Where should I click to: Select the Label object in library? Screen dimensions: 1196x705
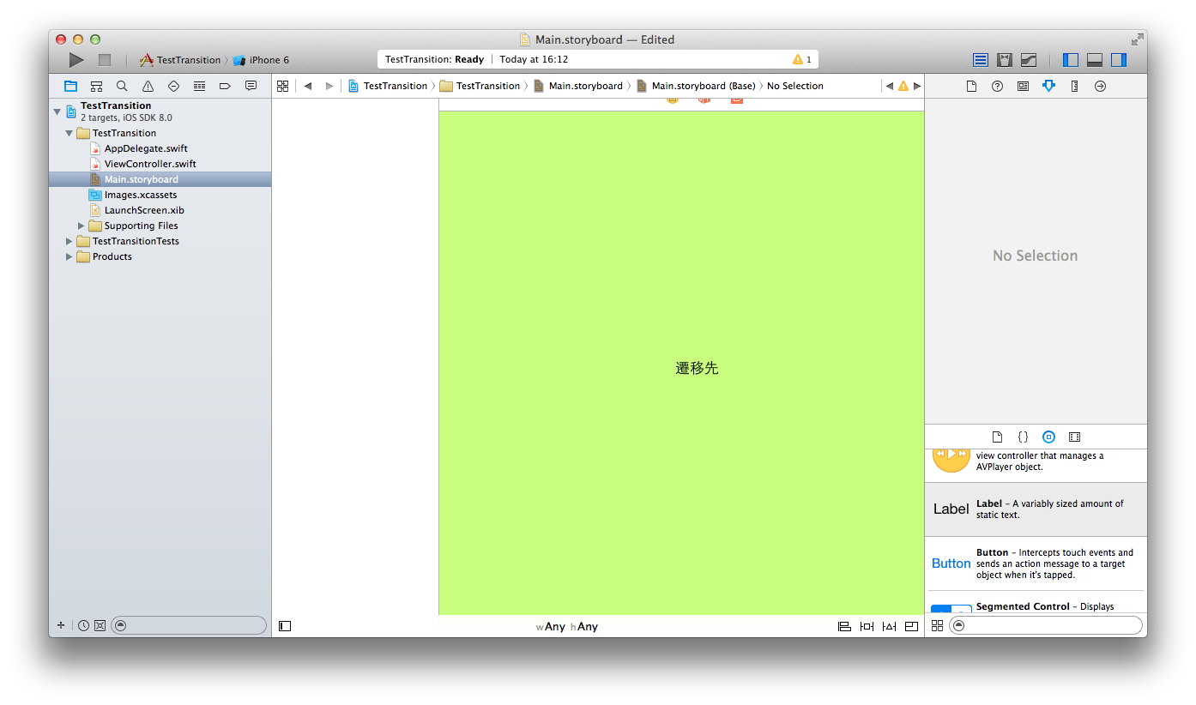coord(1036,509)
